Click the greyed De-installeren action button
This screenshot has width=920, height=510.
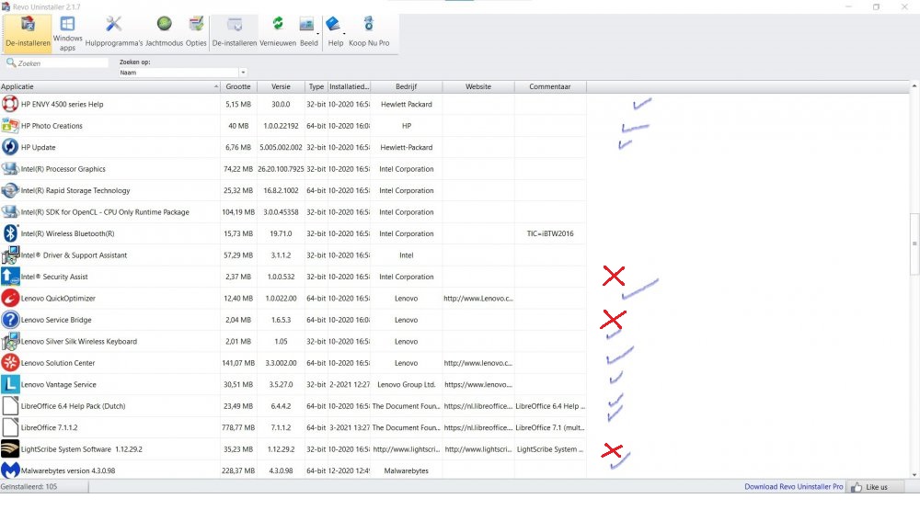(x=234, y=32)
